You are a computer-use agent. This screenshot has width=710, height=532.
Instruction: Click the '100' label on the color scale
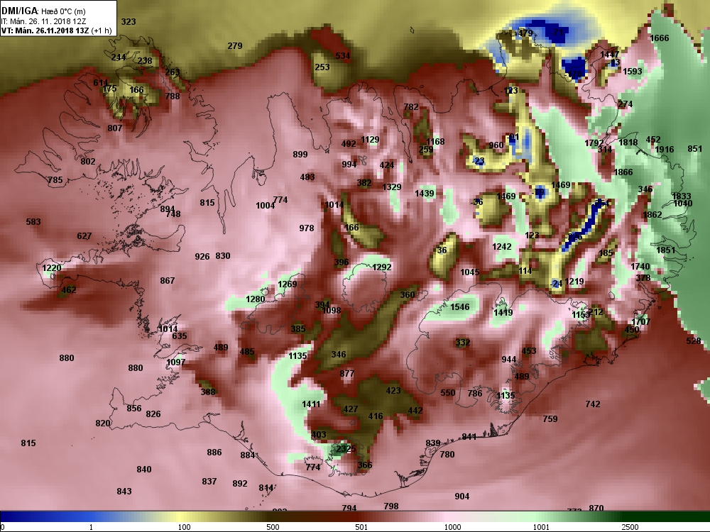tap(185, 527)
